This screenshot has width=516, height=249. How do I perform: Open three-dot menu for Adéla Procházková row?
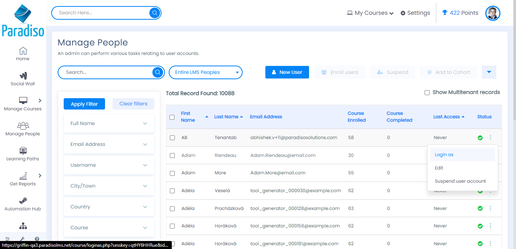(x=490, y=208)
